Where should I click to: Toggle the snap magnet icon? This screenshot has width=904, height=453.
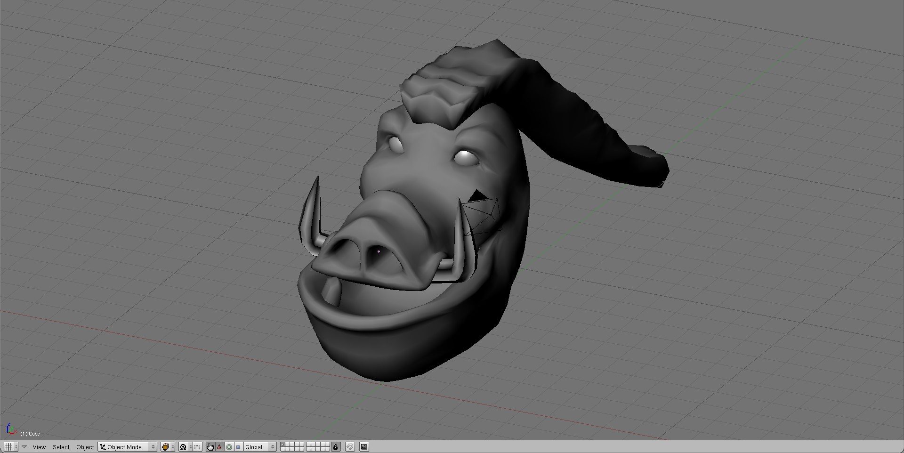click(350, 447)
